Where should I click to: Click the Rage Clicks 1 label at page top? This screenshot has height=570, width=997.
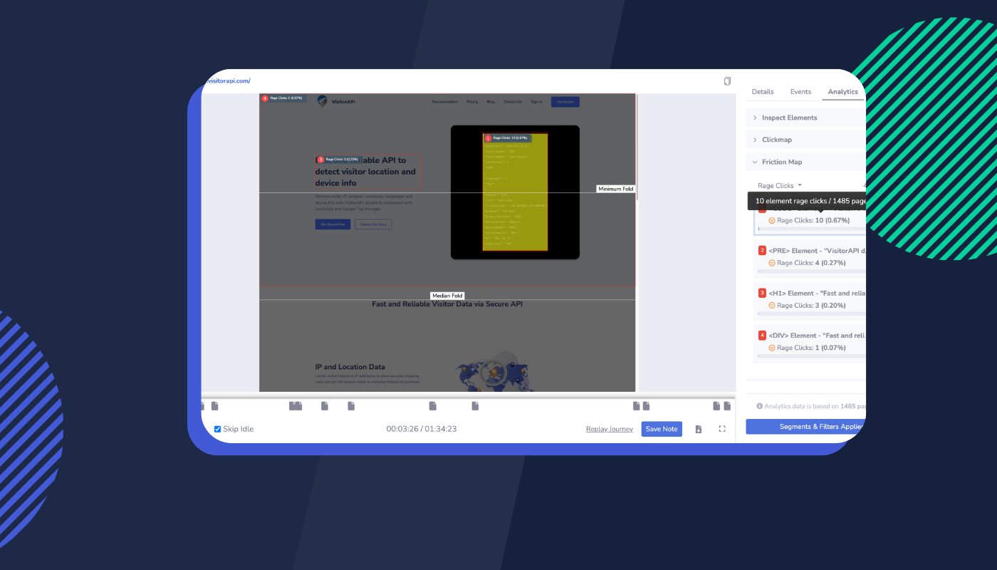click(x=283, y=98)
